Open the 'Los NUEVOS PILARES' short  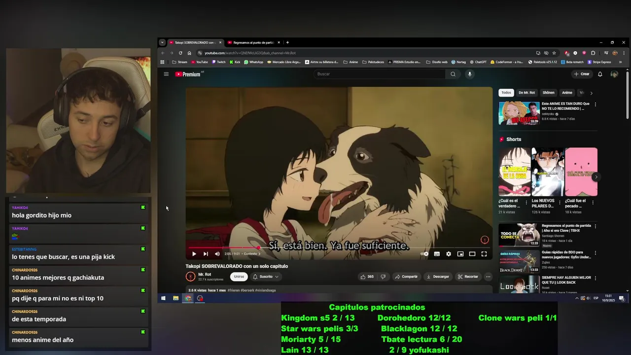click(x=547, y=172)
